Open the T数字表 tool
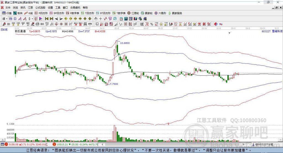Image resolution: width=283 pixels, height=153 pixels. point(119,13)
